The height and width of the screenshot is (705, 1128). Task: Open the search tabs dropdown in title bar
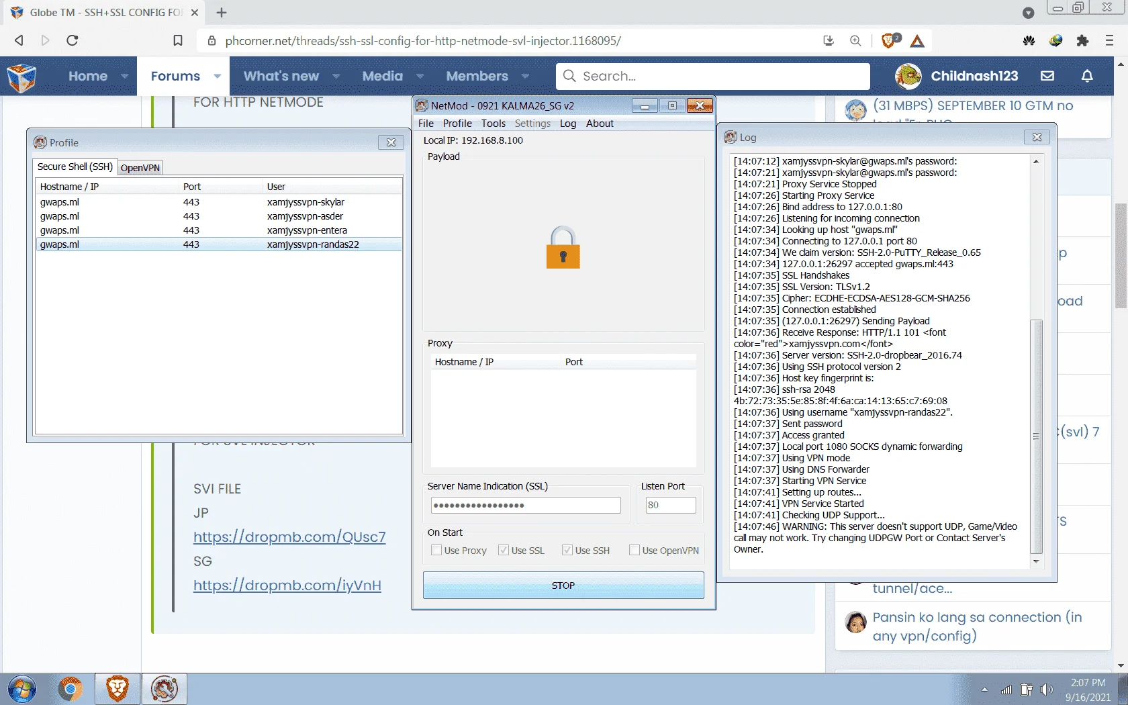[1028, 13]
